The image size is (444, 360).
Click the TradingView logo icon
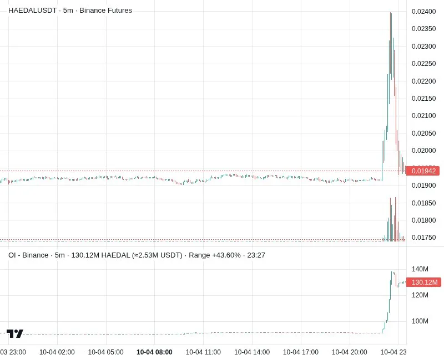(15, 334)
